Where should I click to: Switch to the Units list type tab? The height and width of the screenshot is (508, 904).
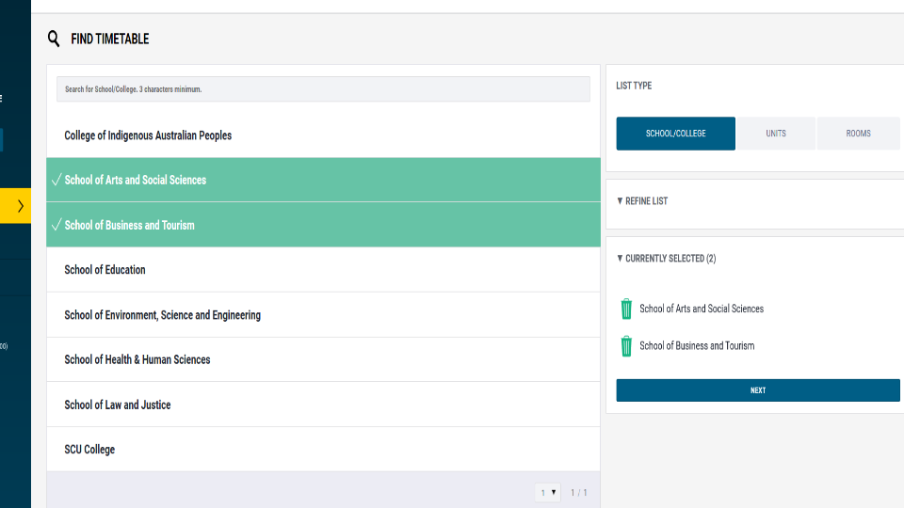pyautogui.click(x=775, y=134)
